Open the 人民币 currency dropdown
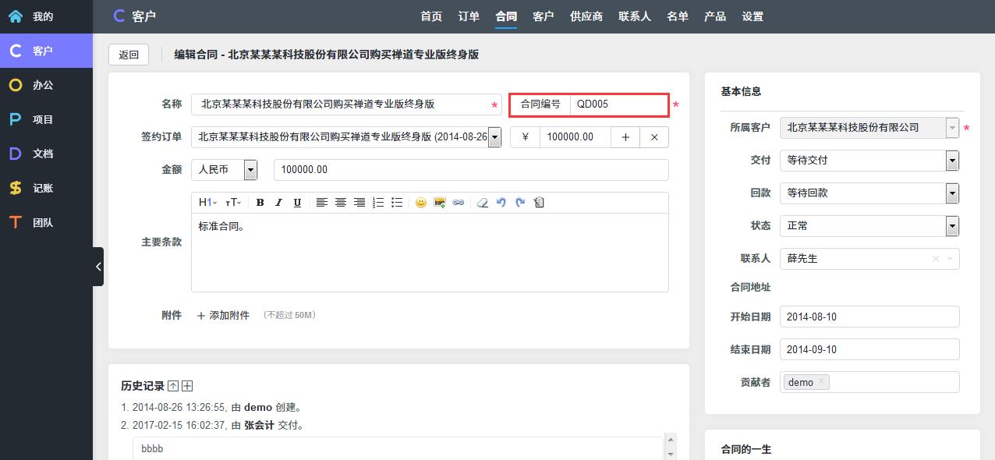 [x=250, y=169]
